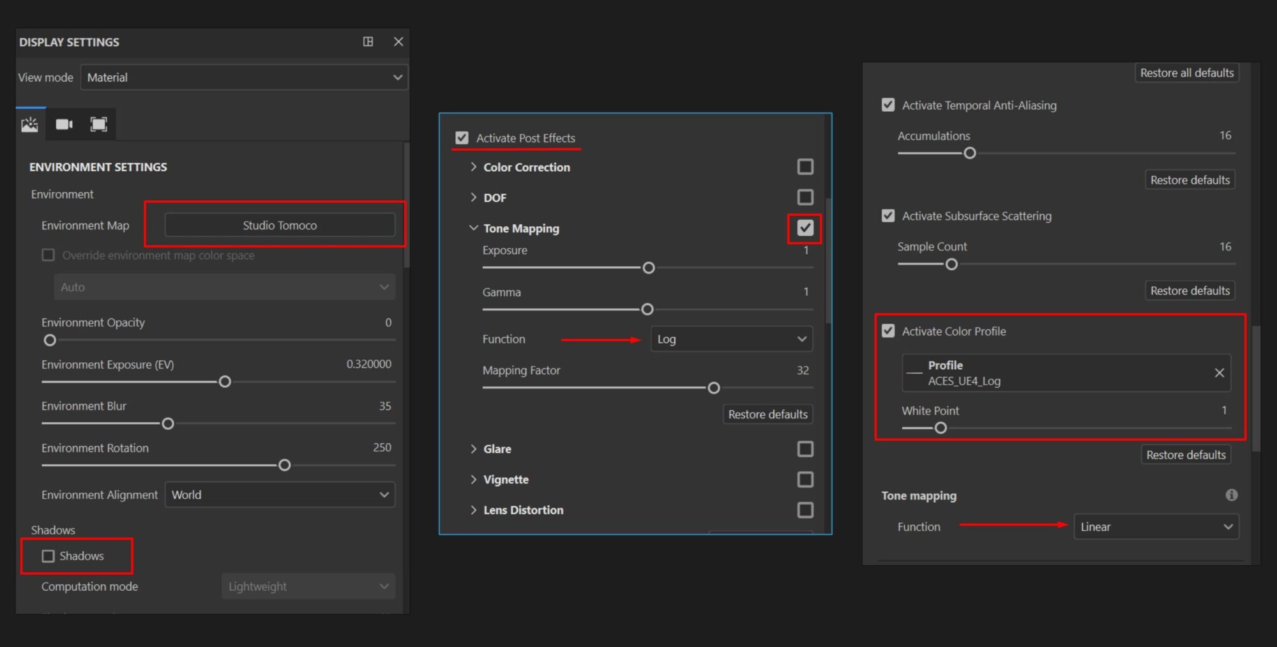The height and width of the screenshot is (647, 1277).
Task: Click Restore all defaults button
Action: click(x=1186, y=73)
